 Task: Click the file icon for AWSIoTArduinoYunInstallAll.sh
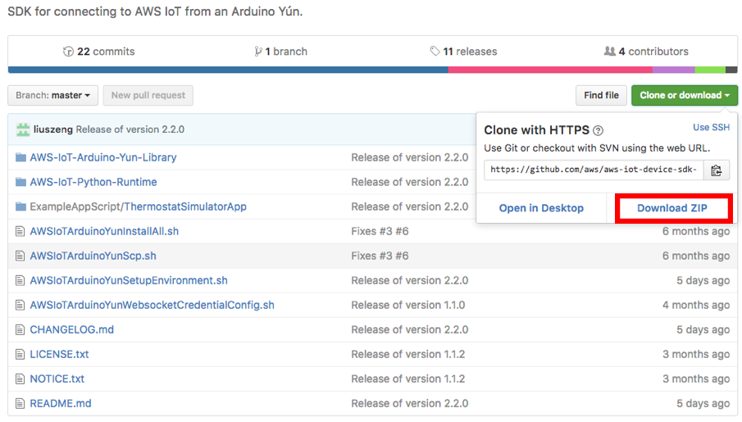20,231
